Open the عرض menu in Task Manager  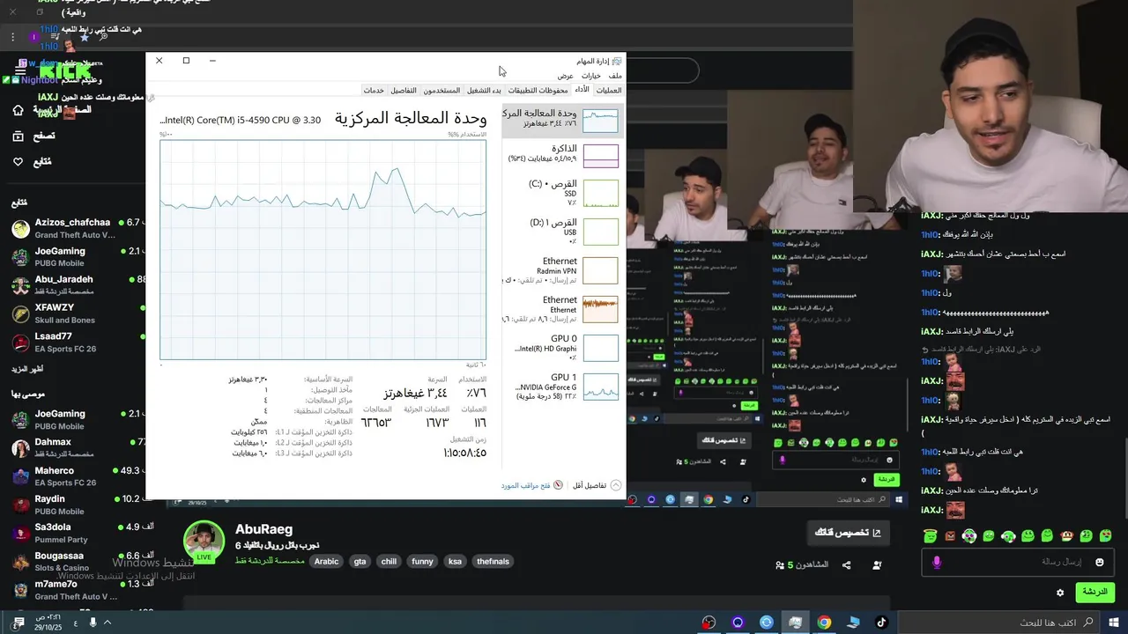tap(565, 76)
